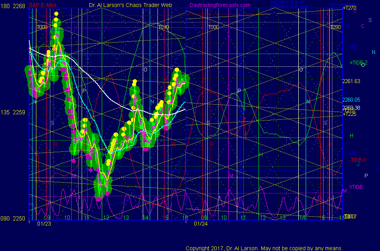Click hour "15" of the 01/23 session
Screen dimensions: 380x251
click(165, 218)
